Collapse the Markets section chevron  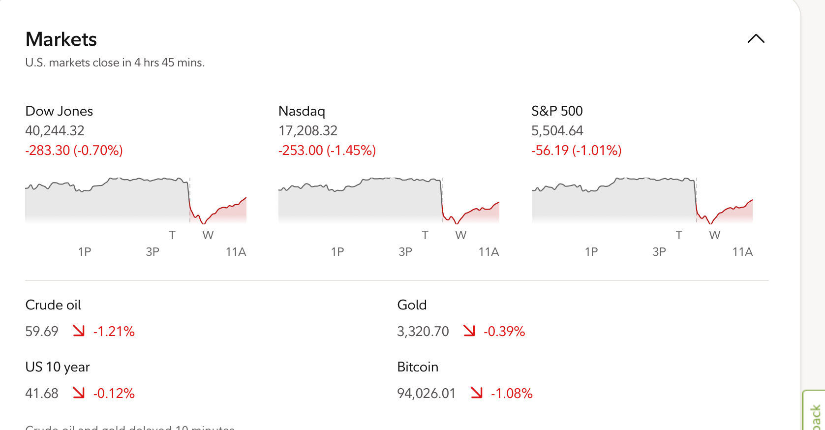[x=756, y=39]
